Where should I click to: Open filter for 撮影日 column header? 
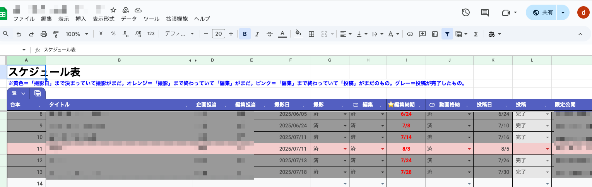tap(304, 105)
